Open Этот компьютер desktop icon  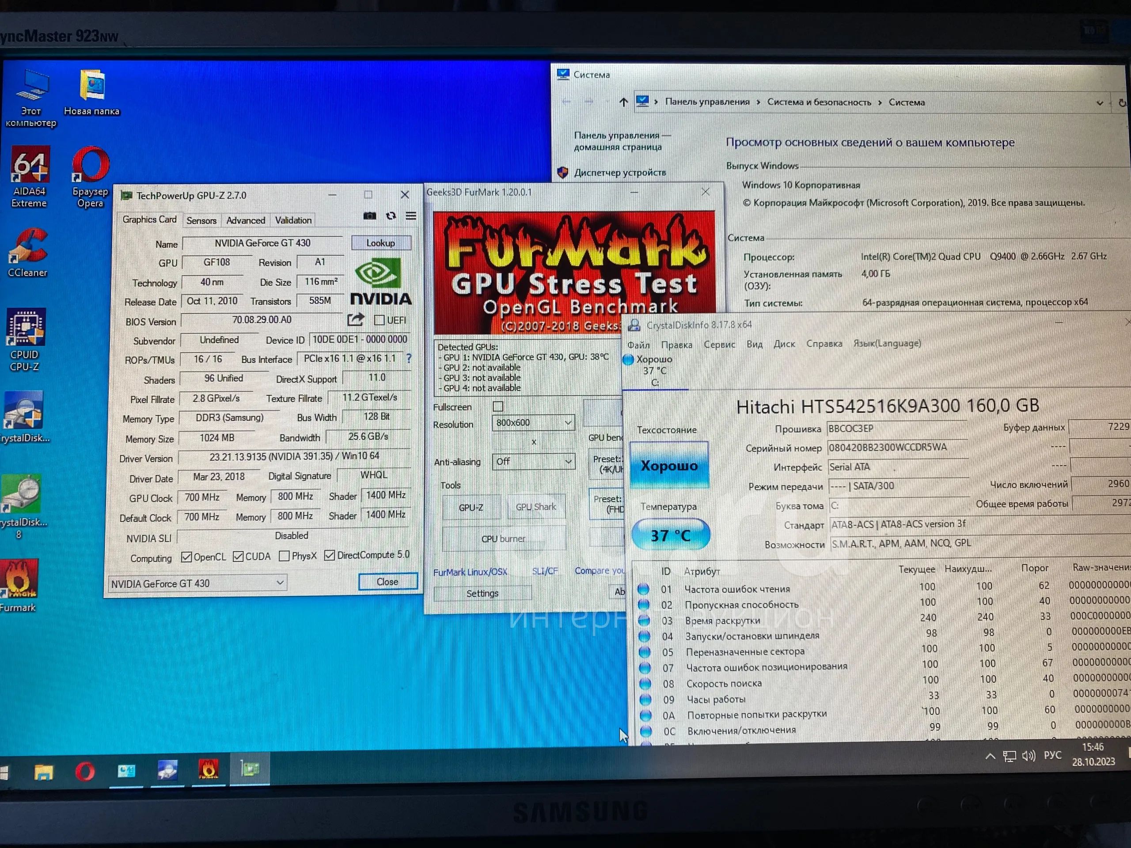31,98
